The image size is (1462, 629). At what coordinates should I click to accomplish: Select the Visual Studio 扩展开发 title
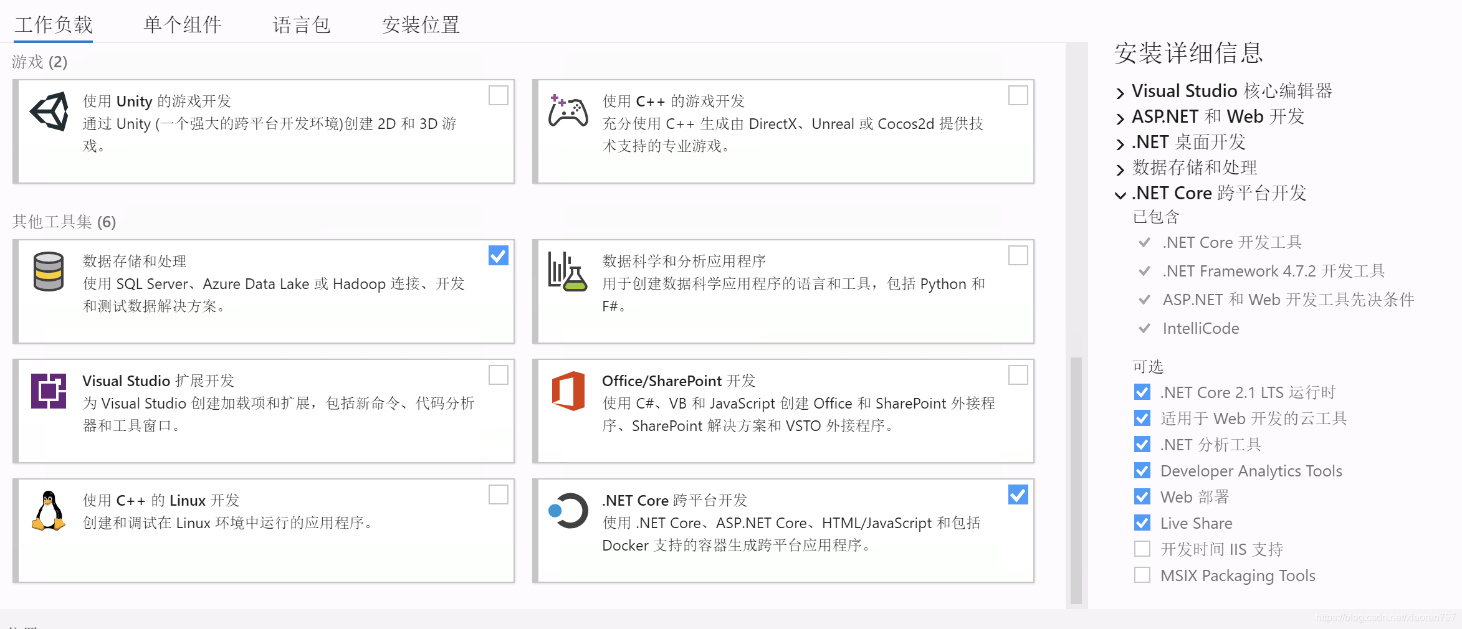(x=158, y=381)
